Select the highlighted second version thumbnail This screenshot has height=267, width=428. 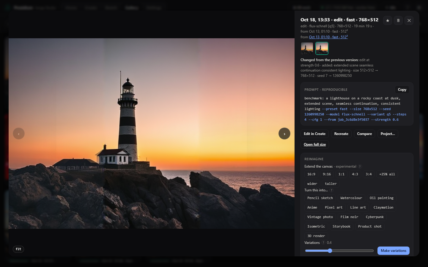pos(322,48)
